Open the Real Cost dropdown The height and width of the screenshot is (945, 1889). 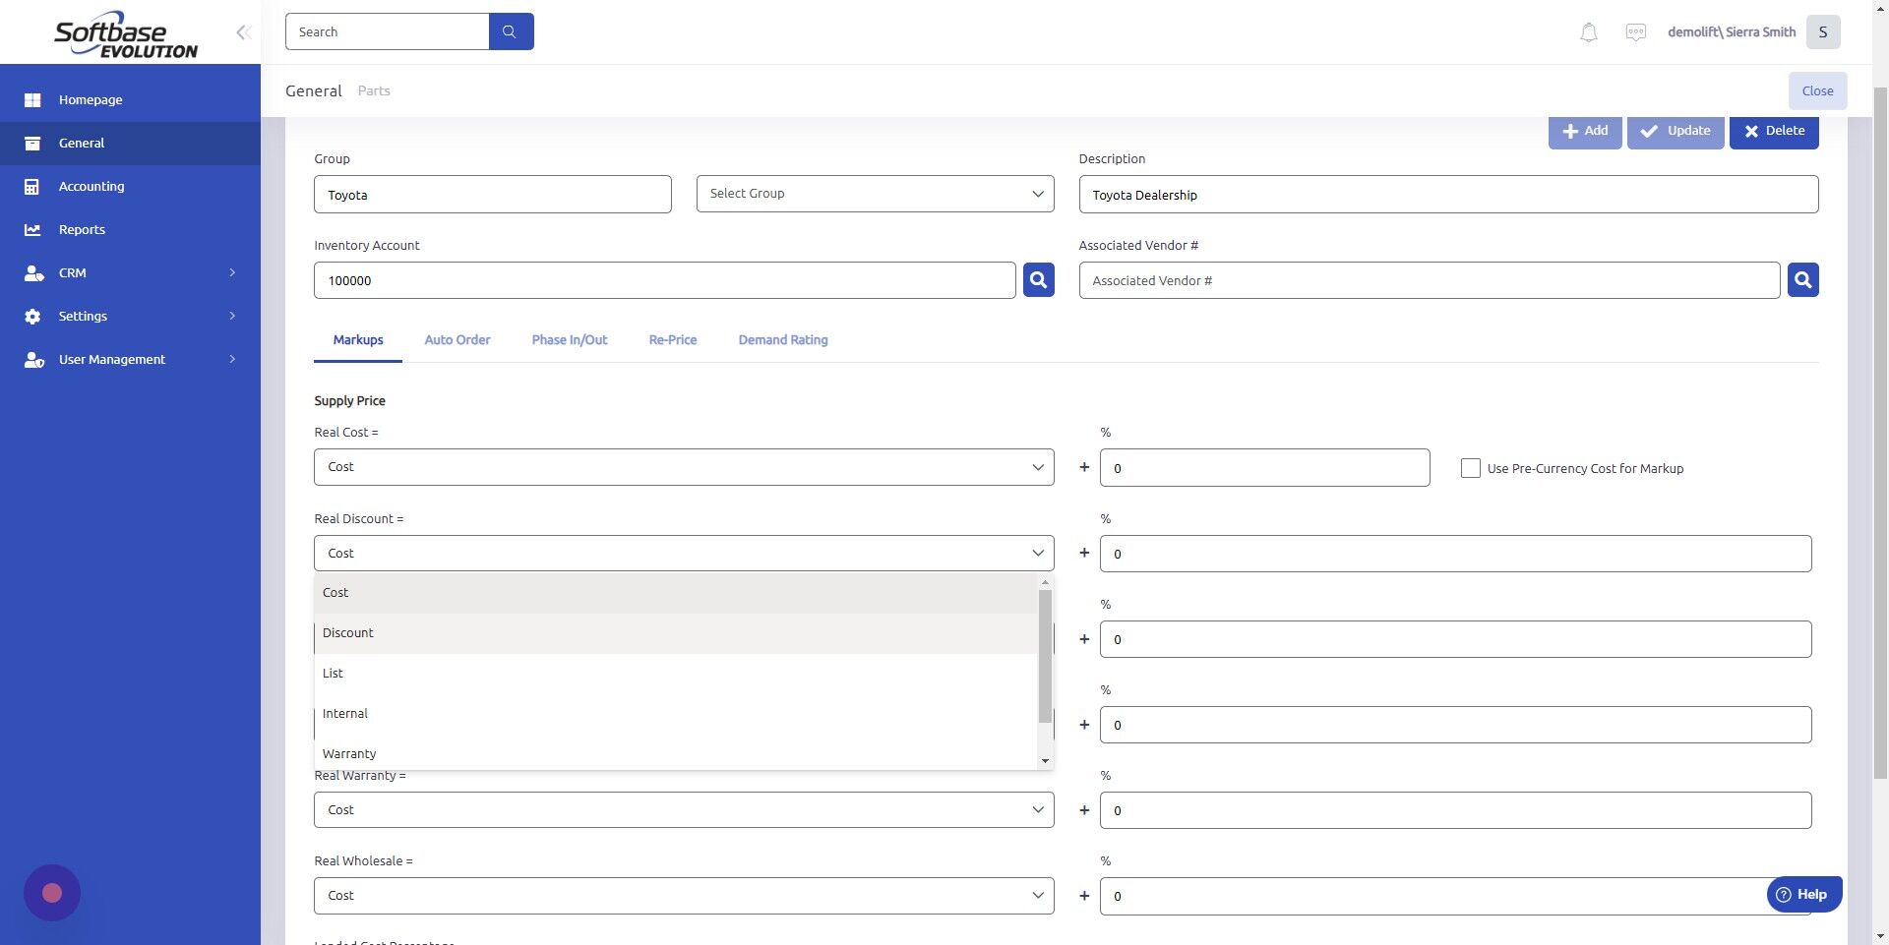pos(684,466)
